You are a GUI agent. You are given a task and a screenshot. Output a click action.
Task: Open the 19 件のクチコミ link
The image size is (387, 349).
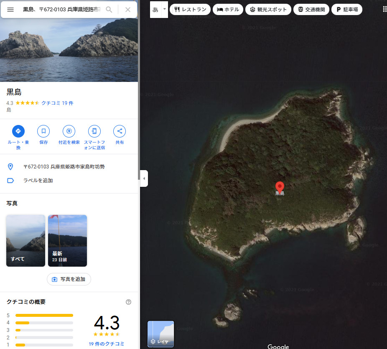point(107,344)
